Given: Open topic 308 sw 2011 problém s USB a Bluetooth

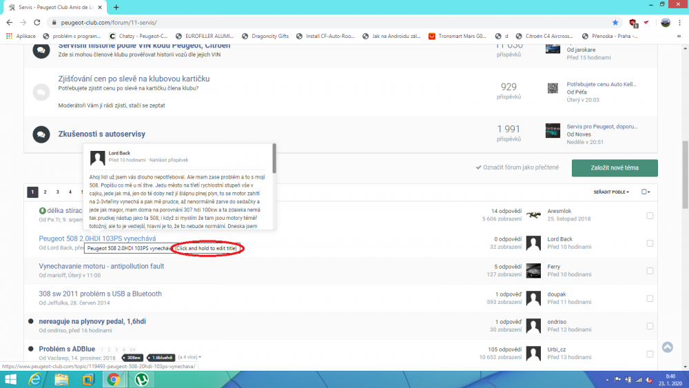Looking at the screenshot, I should pyautogui.click(x=100, y=294).
